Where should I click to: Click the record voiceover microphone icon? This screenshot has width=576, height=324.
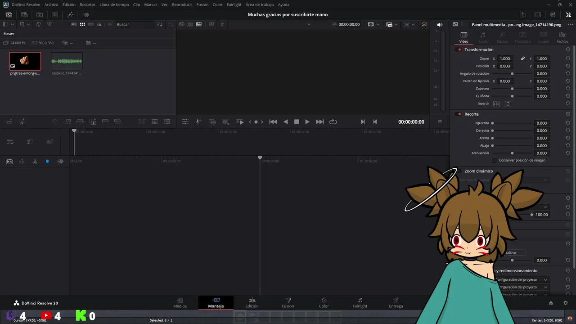pos(198,121)
